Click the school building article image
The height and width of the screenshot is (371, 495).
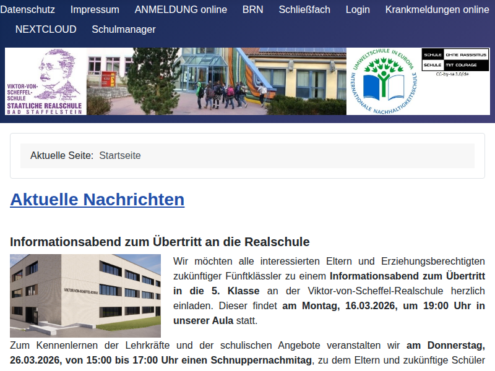pos(85,296)
